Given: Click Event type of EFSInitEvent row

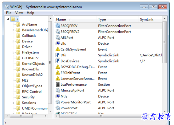Looking at the screenshot, I should 102,73.
